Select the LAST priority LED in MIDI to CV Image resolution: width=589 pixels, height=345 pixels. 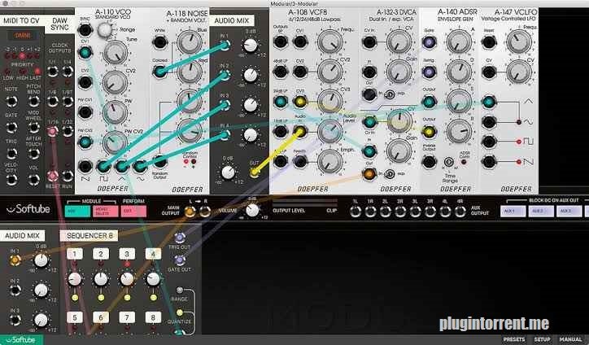37,71
